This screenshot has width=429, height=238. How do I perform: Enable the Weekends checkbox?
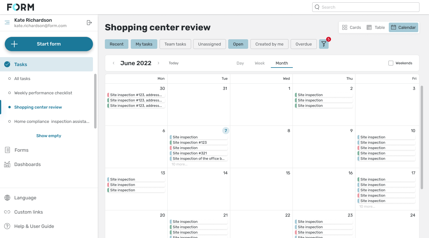point(391,63)
